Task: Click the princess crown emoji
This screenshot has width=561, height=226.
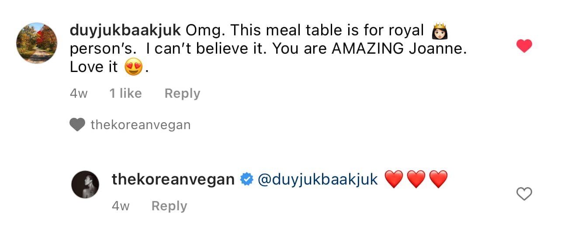Action: pos(440,31)
